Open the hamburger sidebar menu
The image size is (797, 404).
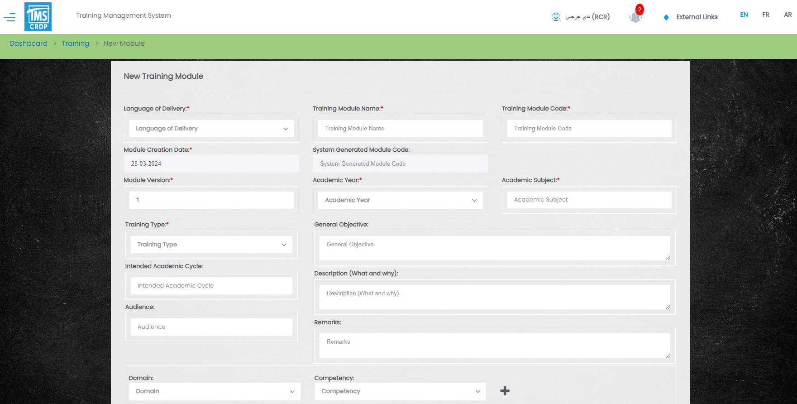10,18
